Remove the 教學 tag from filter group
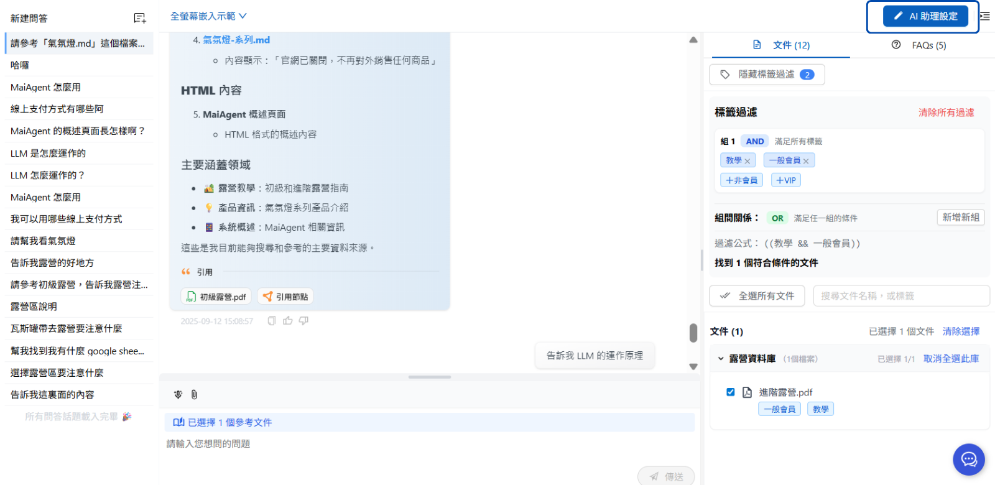 (x=747, y=161)
